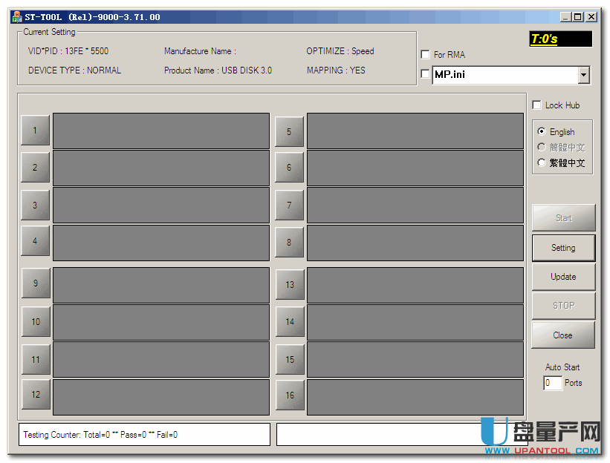This screenshot has height=463, width=610.
Task: Click the Testing Counter status box
Action: coord(144,435)
